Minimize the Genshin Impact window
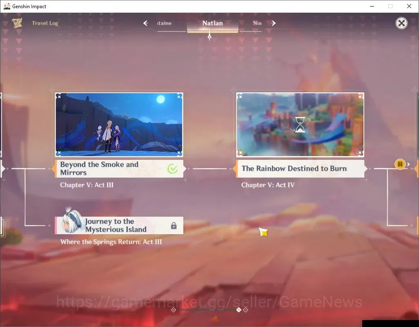The width and height of the screenshot is (419, 327). [372, 6]
